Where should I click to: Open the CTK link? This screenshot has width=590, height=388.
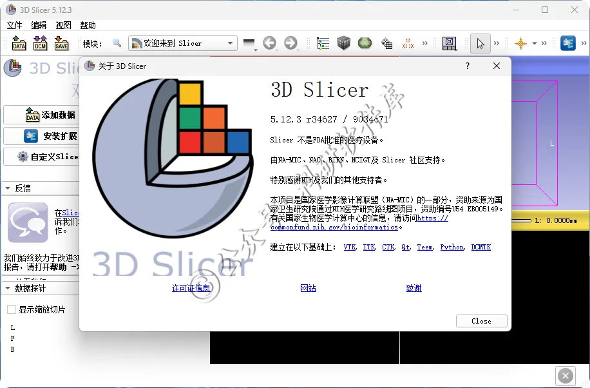pos(388,247)
